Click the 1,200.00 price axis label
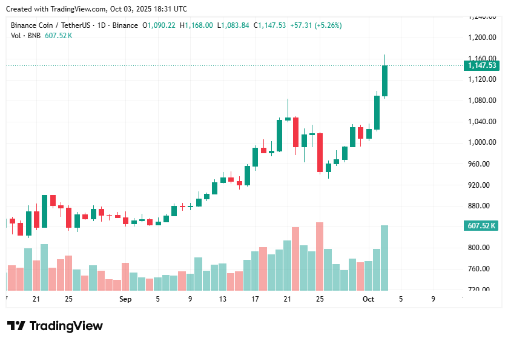The width and height of the screenshot is (508, 344). [x=482, y=38]
